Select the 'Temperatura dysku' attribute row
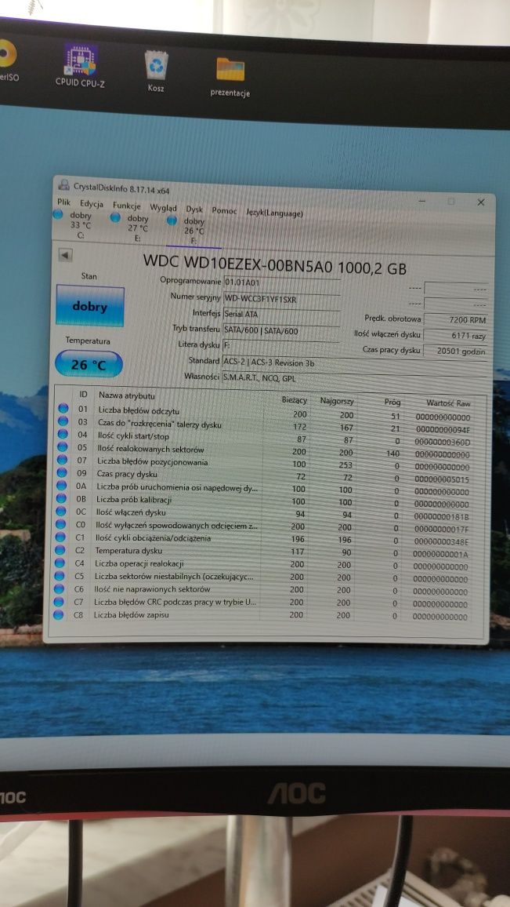The width and height of the screenshot is (510, 907). point(262,552)
